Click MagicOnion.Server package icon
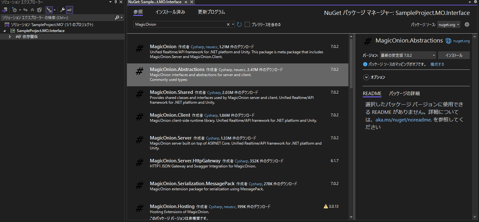 coord(139,140)
